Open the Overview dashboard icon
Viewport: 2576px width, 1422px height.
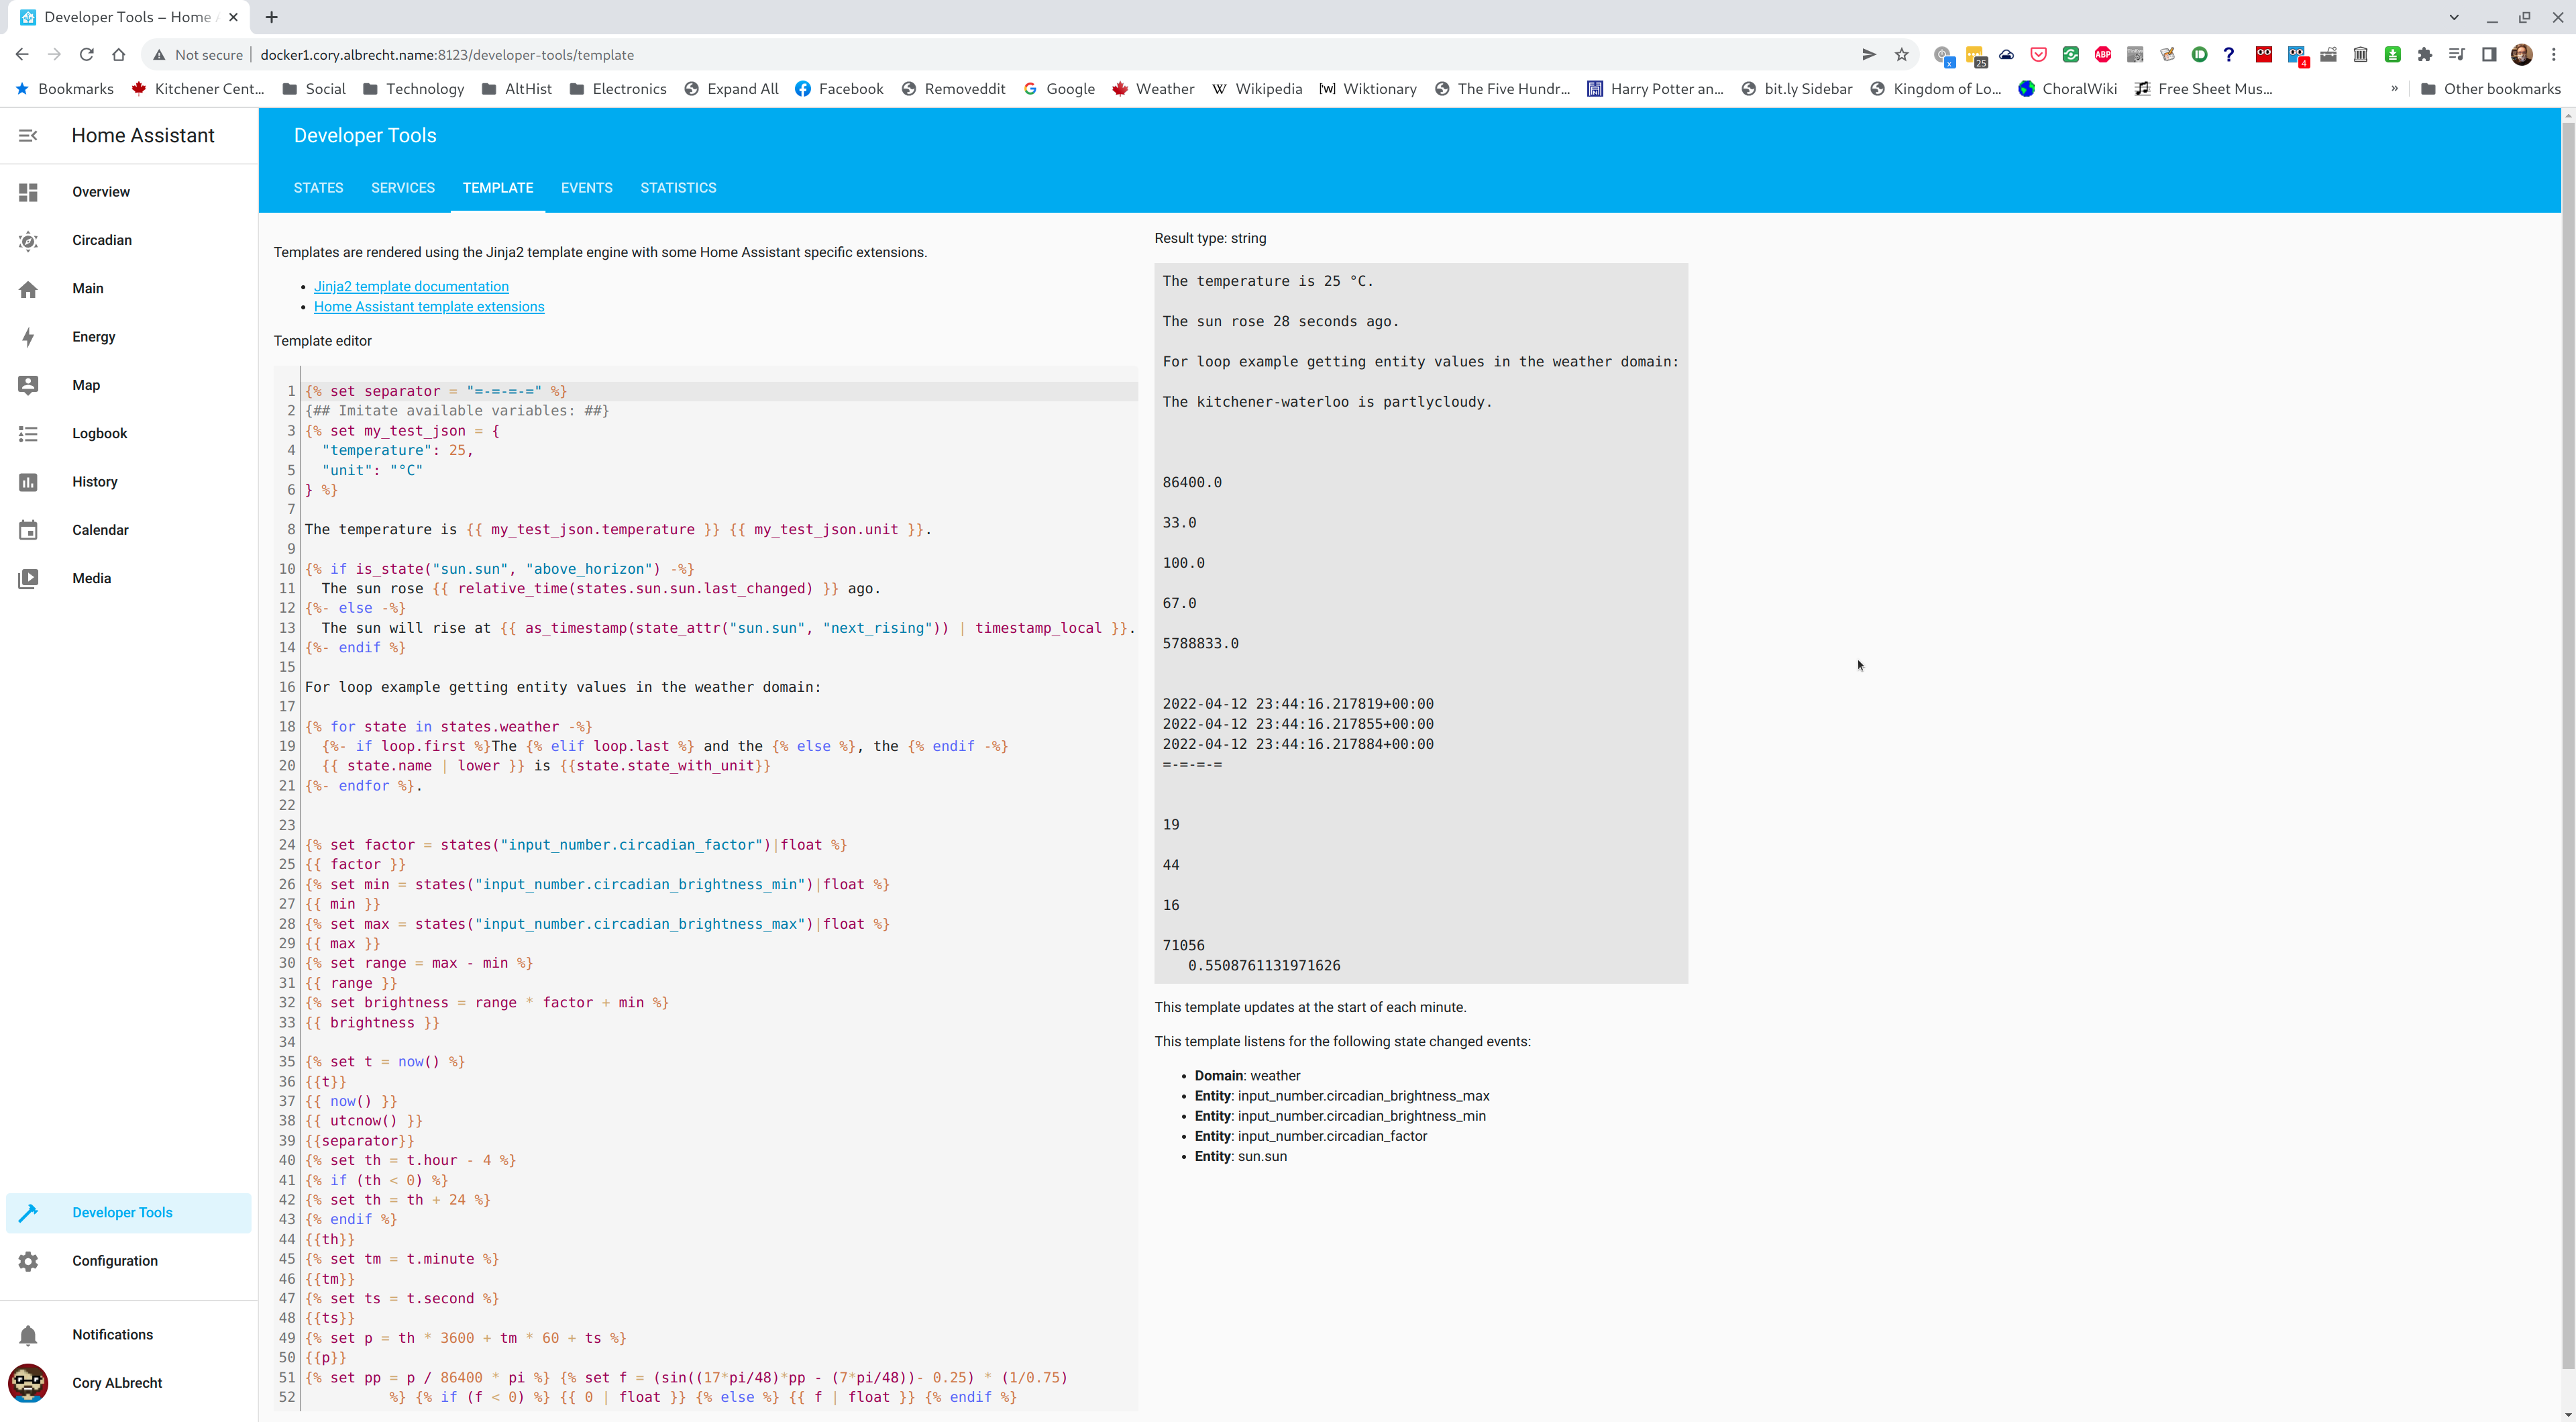coord(28,192)
